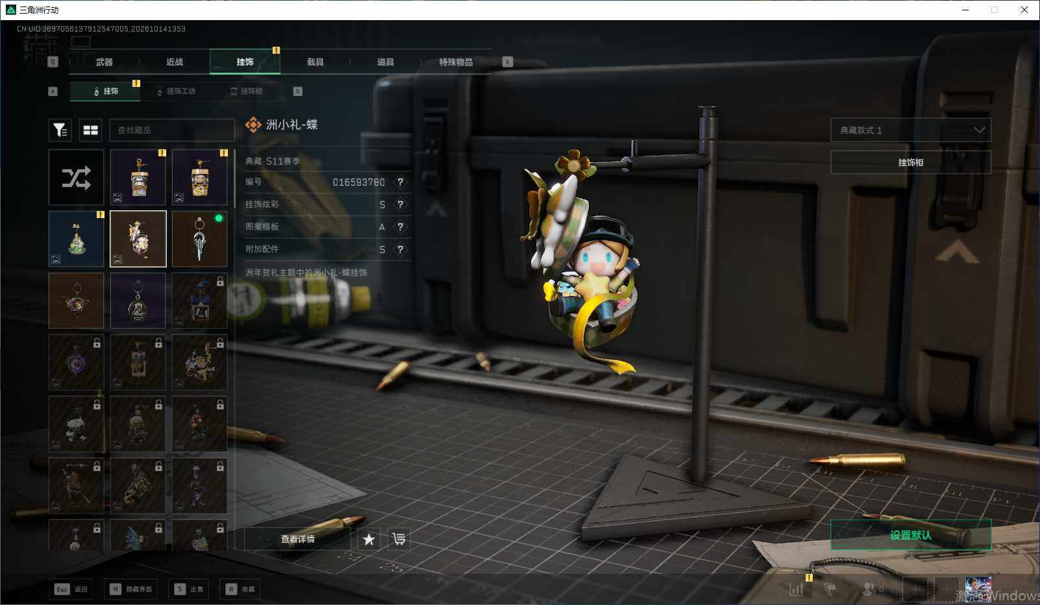Click the E key next-category icon
The width and height of the screenshot is (1040, 605).
coord(508,62)
